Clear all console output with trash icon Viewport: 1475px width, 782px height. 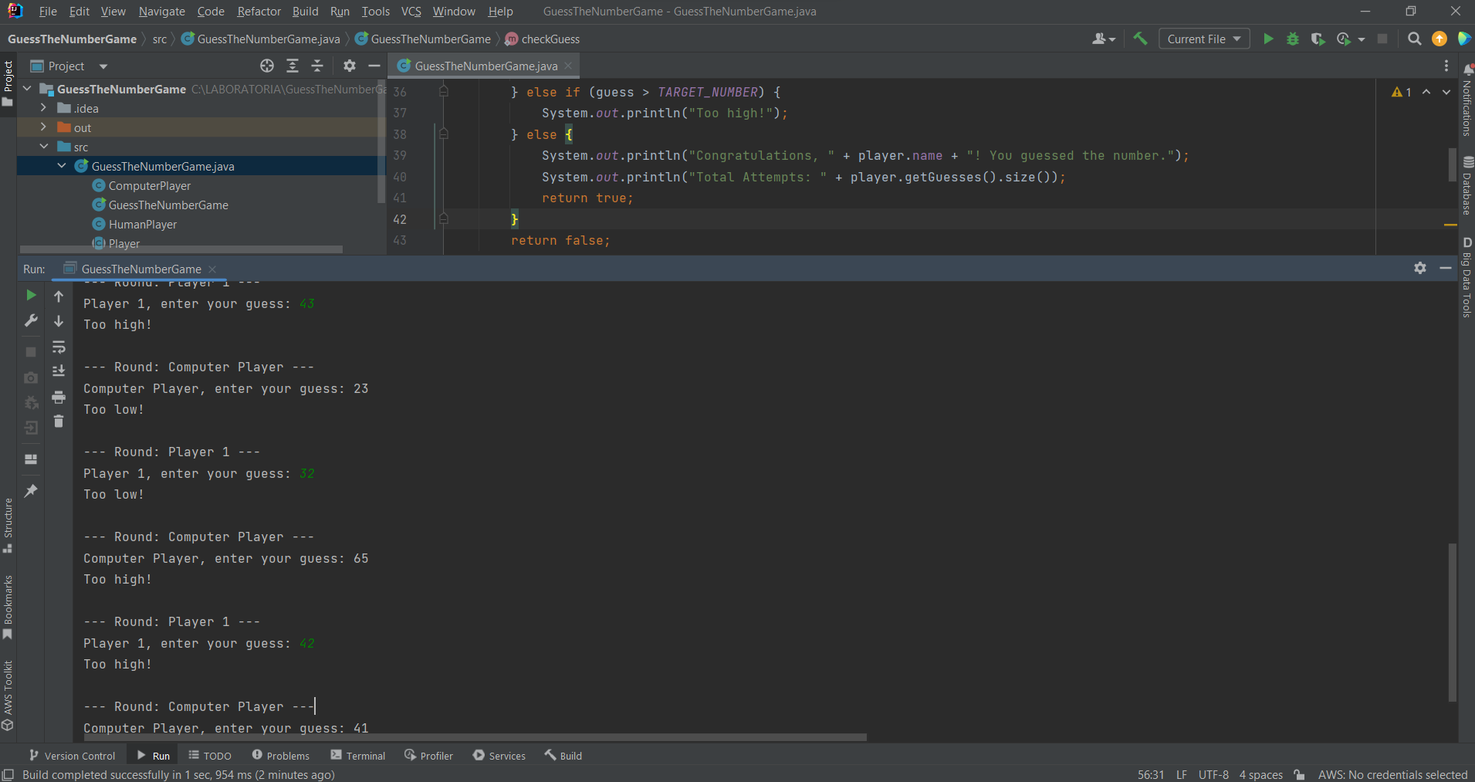point(59,421)
